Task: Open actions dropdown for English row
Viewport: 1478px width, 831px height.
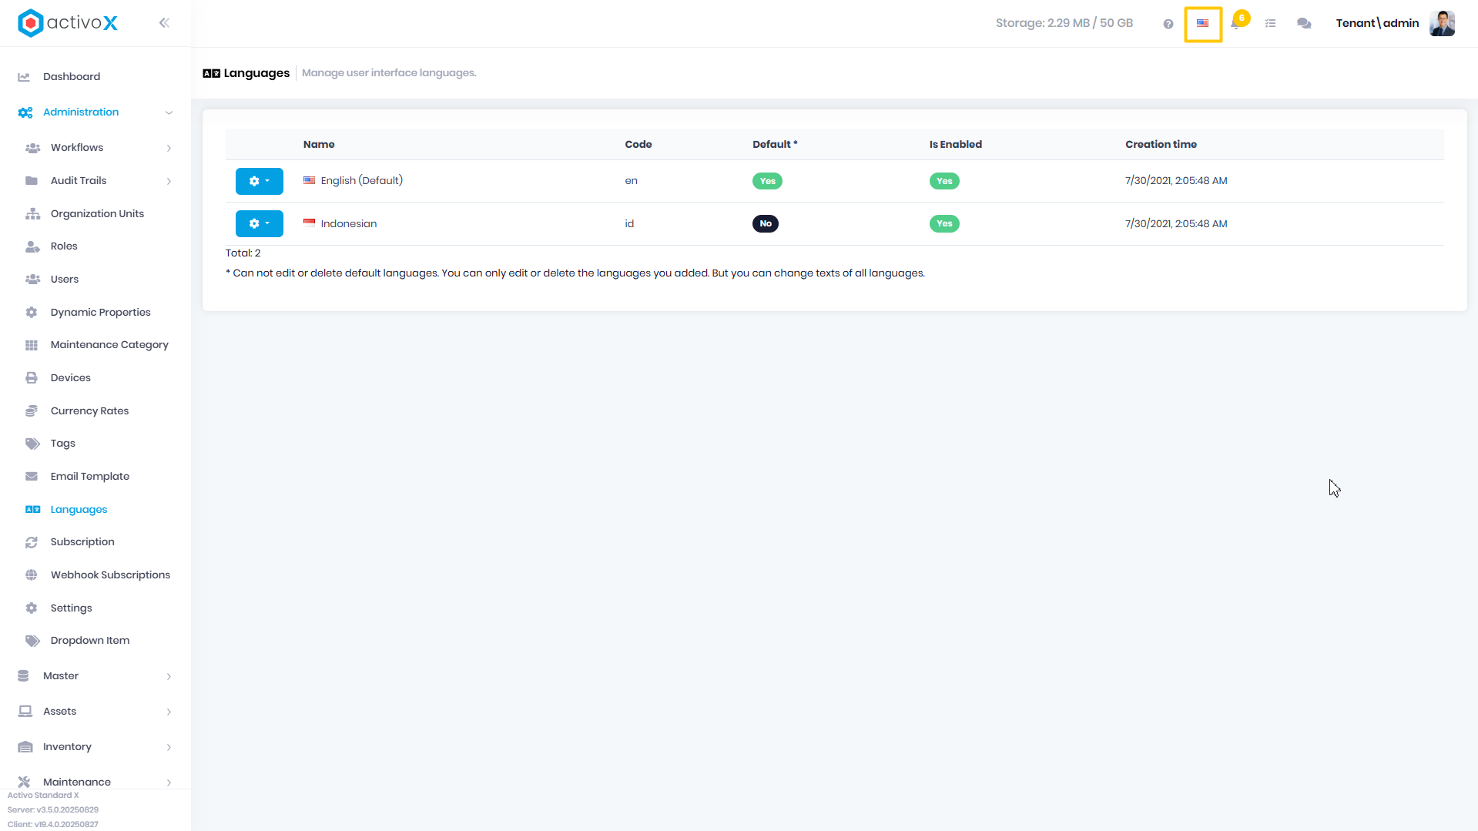Action: pyautogui.click(x=260, y=181)
